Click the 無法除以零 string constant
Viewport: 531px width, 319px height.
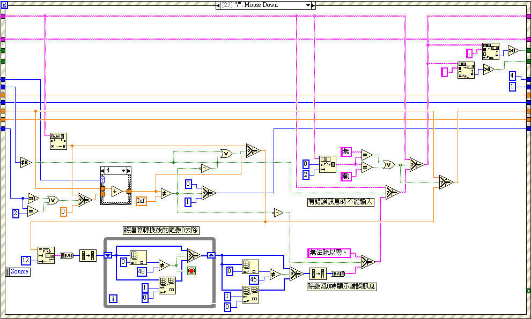(328, 253)
